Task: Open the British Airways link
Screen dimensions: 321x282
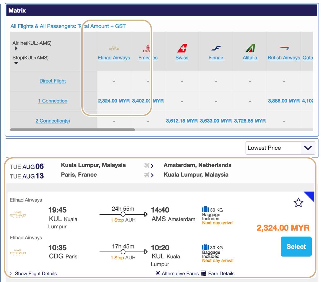Action: (284, 58)
